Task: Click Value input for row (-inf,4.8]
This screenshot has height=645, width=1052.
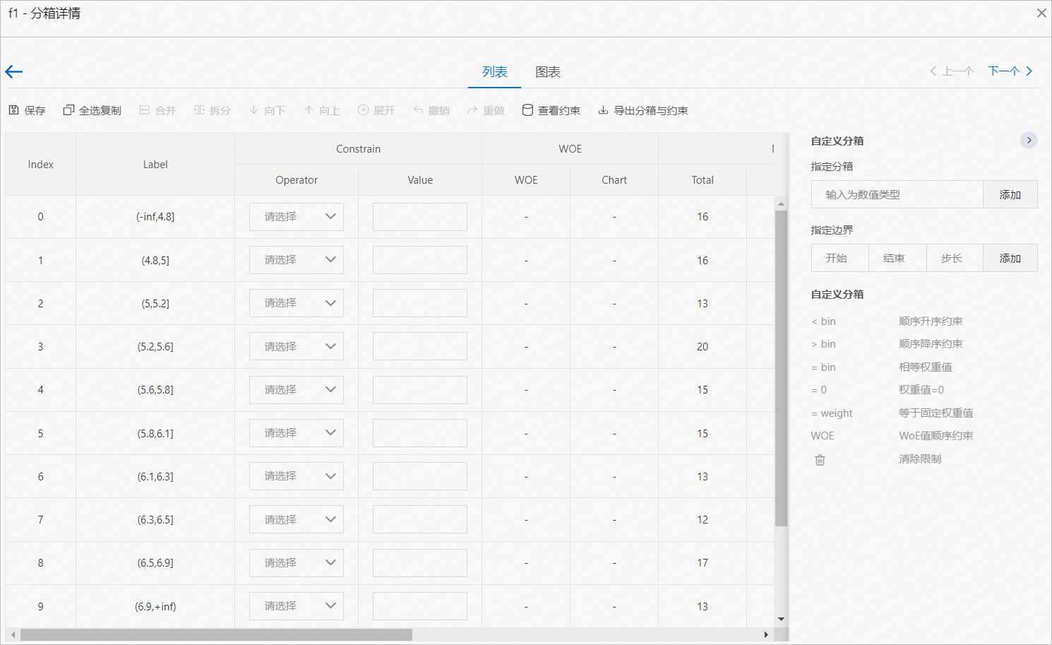Action: tap(420, 217)
